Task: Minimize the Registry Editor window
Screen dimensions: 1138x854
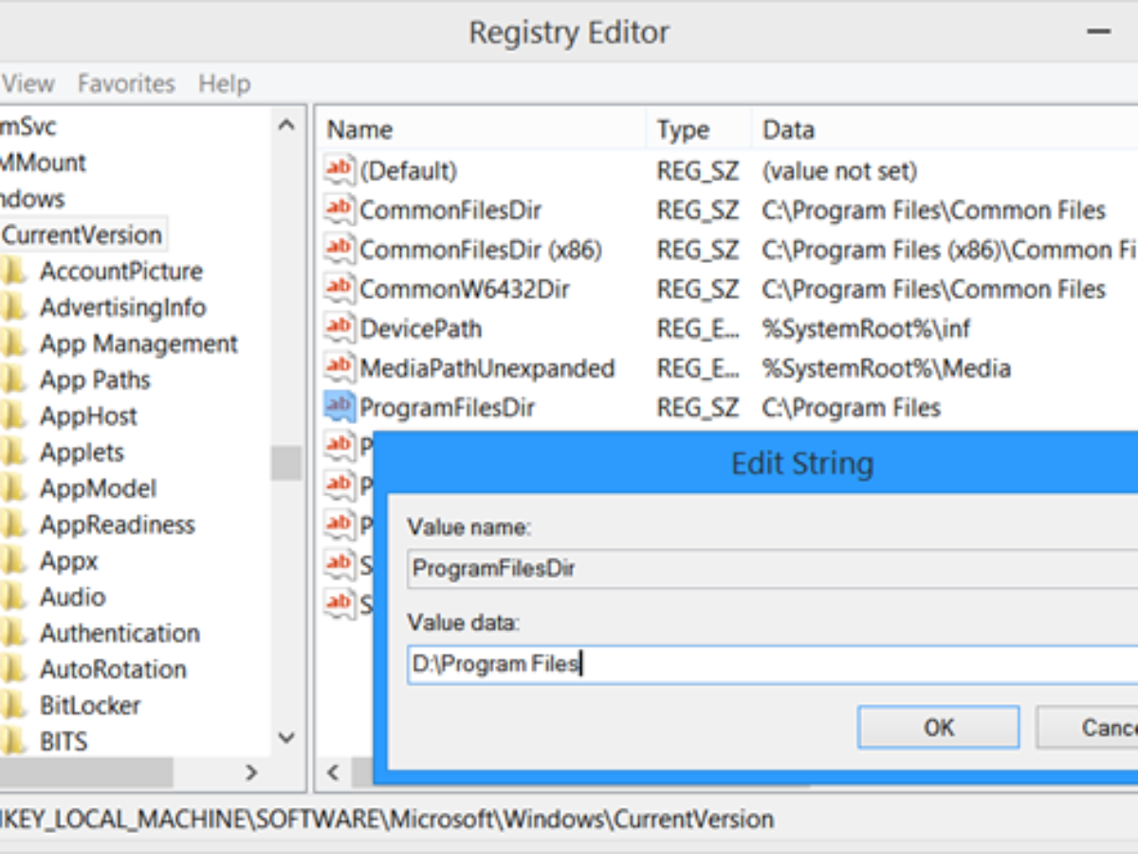Action: pos(1098,31)
